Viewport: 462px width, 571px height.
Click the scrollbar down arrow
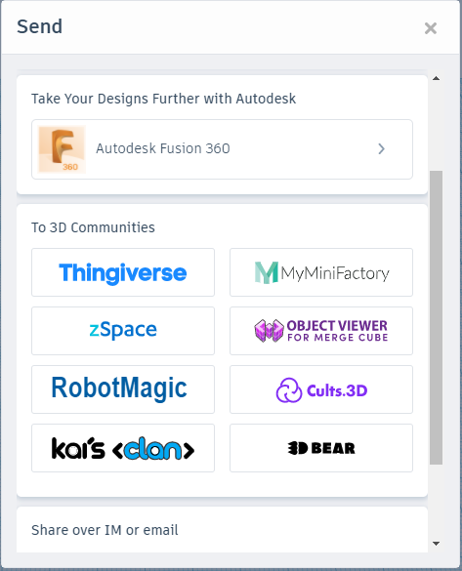coord(437,544)
